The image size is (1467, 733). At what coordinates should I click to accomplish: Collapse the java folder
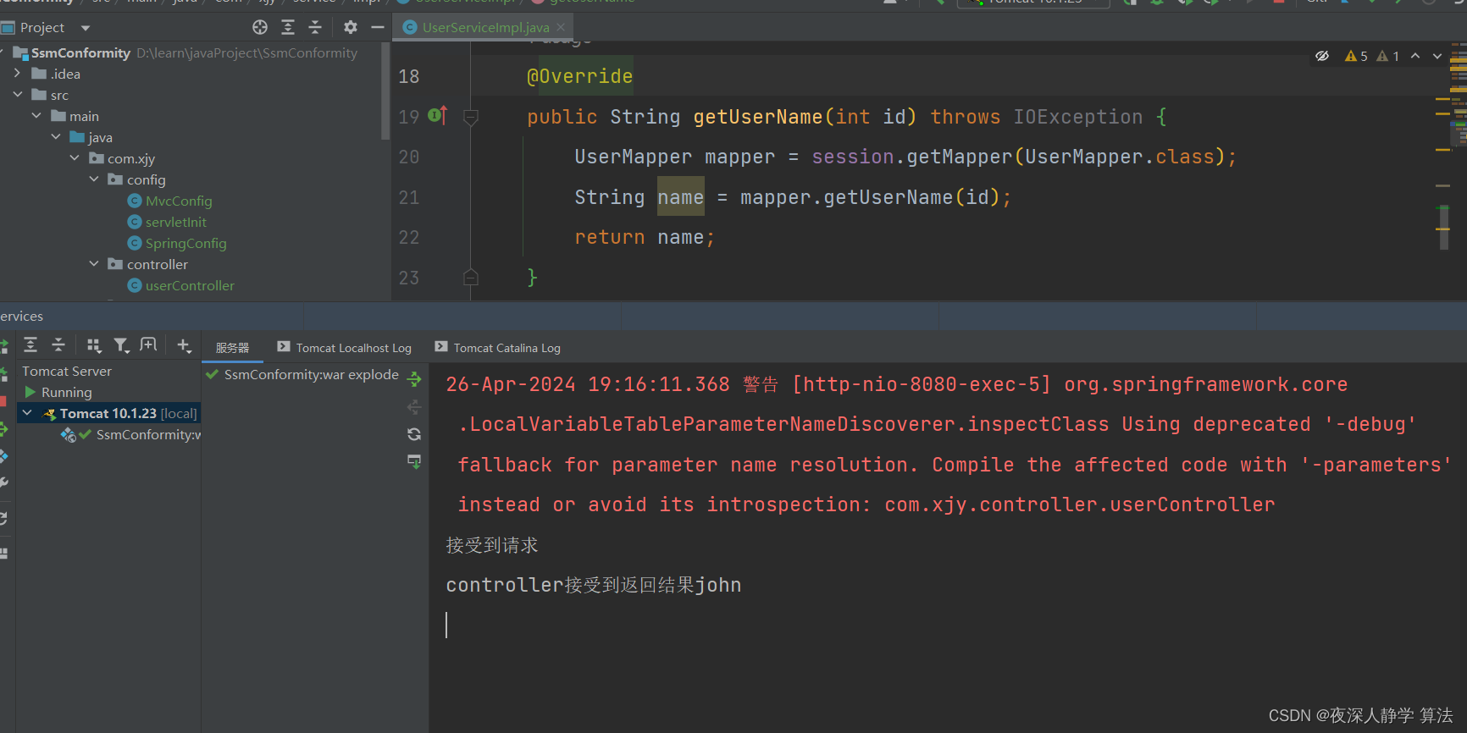(x=56, y=137)
